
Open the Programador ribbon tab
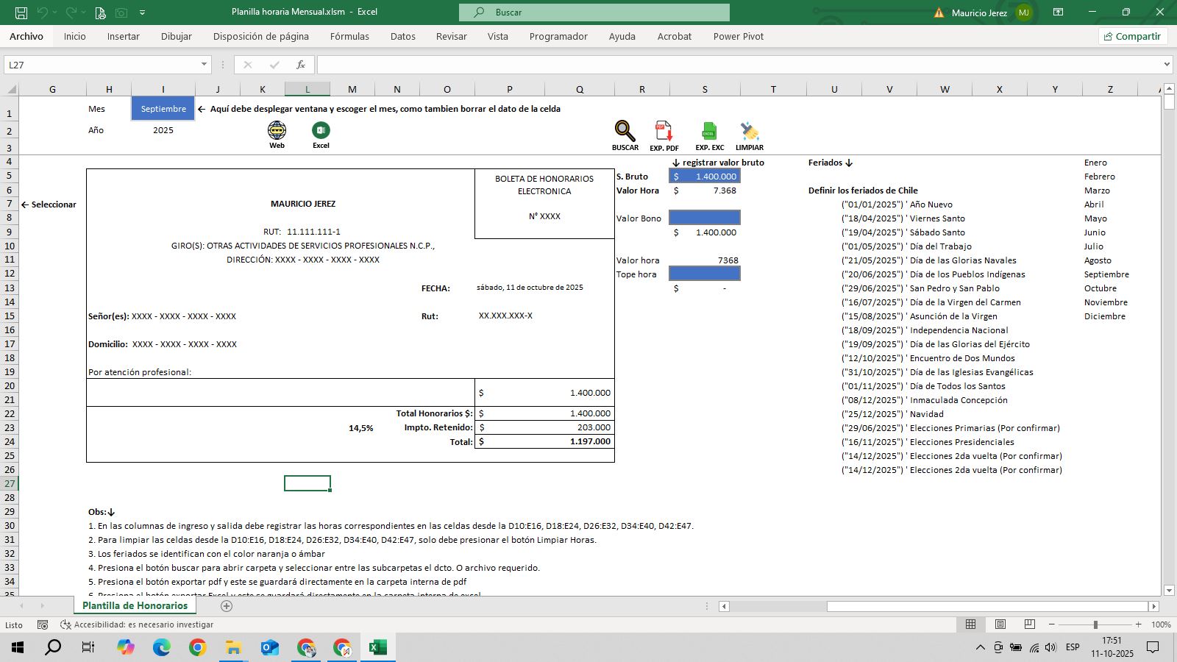click(x=558, y=36)
